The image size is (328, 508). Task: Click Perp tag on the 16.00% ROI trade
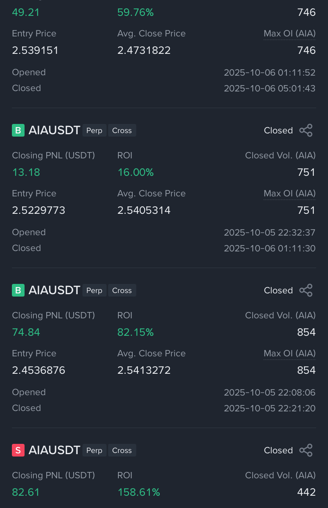click(94, 130)
